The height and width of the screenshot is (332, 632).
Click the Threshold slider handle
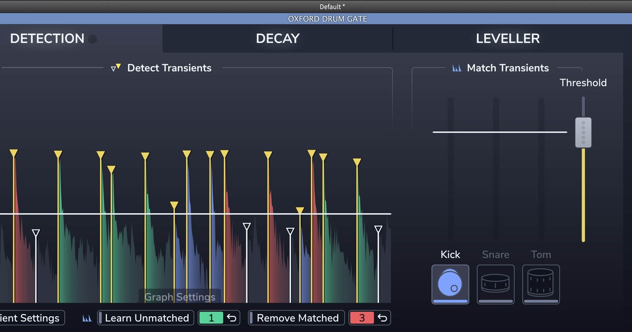pyautogui.click(x=583, y=132)
